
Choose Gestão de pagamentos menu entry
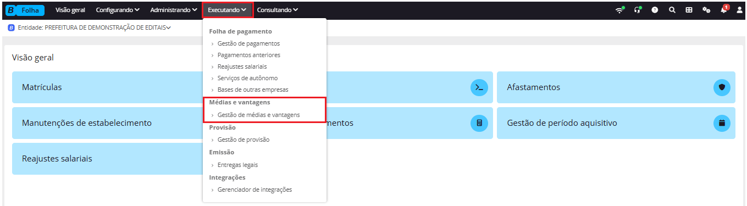[x=248, y=43]
